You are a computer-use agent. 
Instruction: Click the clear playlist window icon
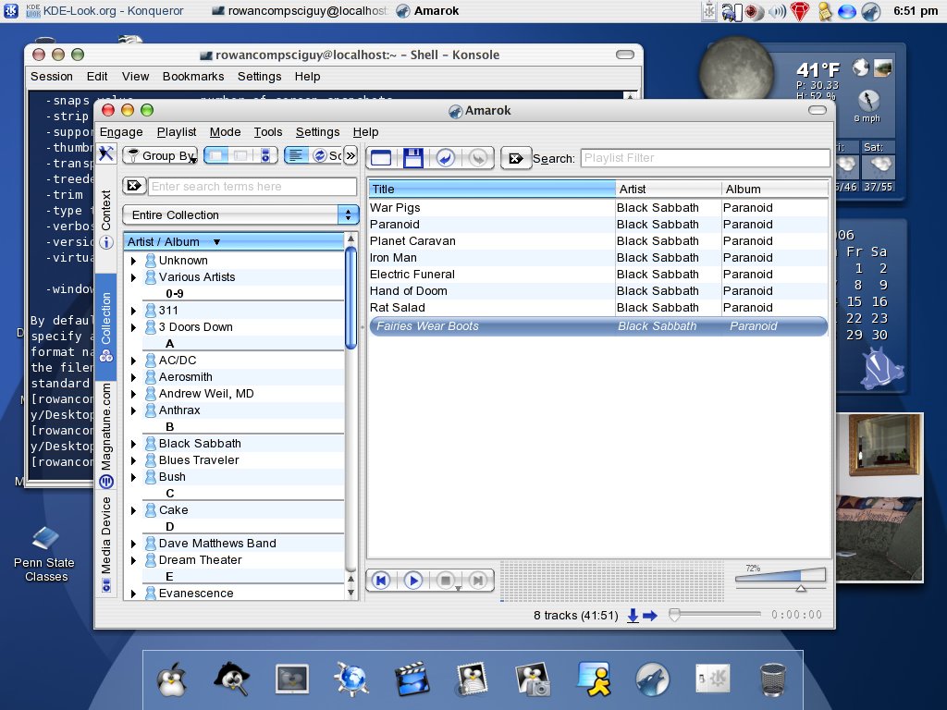tap(381, 158)
